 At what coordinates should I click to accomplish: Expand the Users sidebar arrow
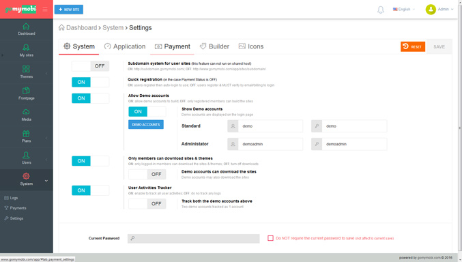[46, 160]
